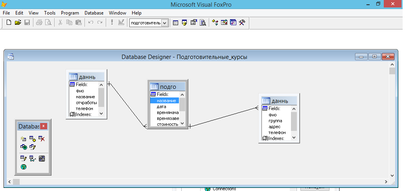Open the Program menu

point(70,13)
